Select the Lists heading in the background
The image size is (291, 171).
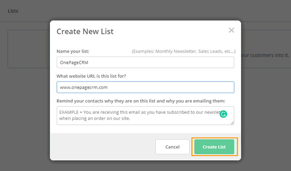click(x=13, y=11)
